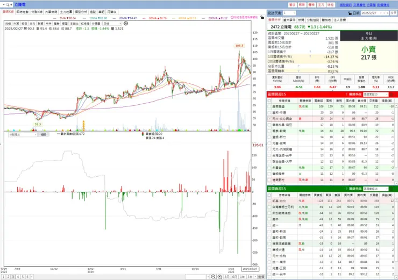Set chart range to 6月
Image resolution: width=398 pixels, height=280 pixels.
(234, 277)
